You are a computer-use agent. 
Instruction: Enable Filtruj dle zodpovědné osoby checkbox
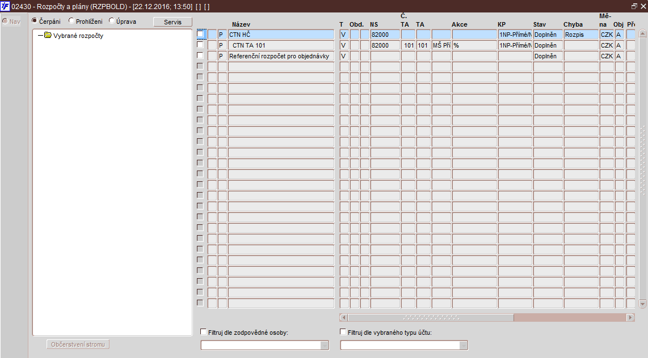pyautogui.click(x=203, y=331)
